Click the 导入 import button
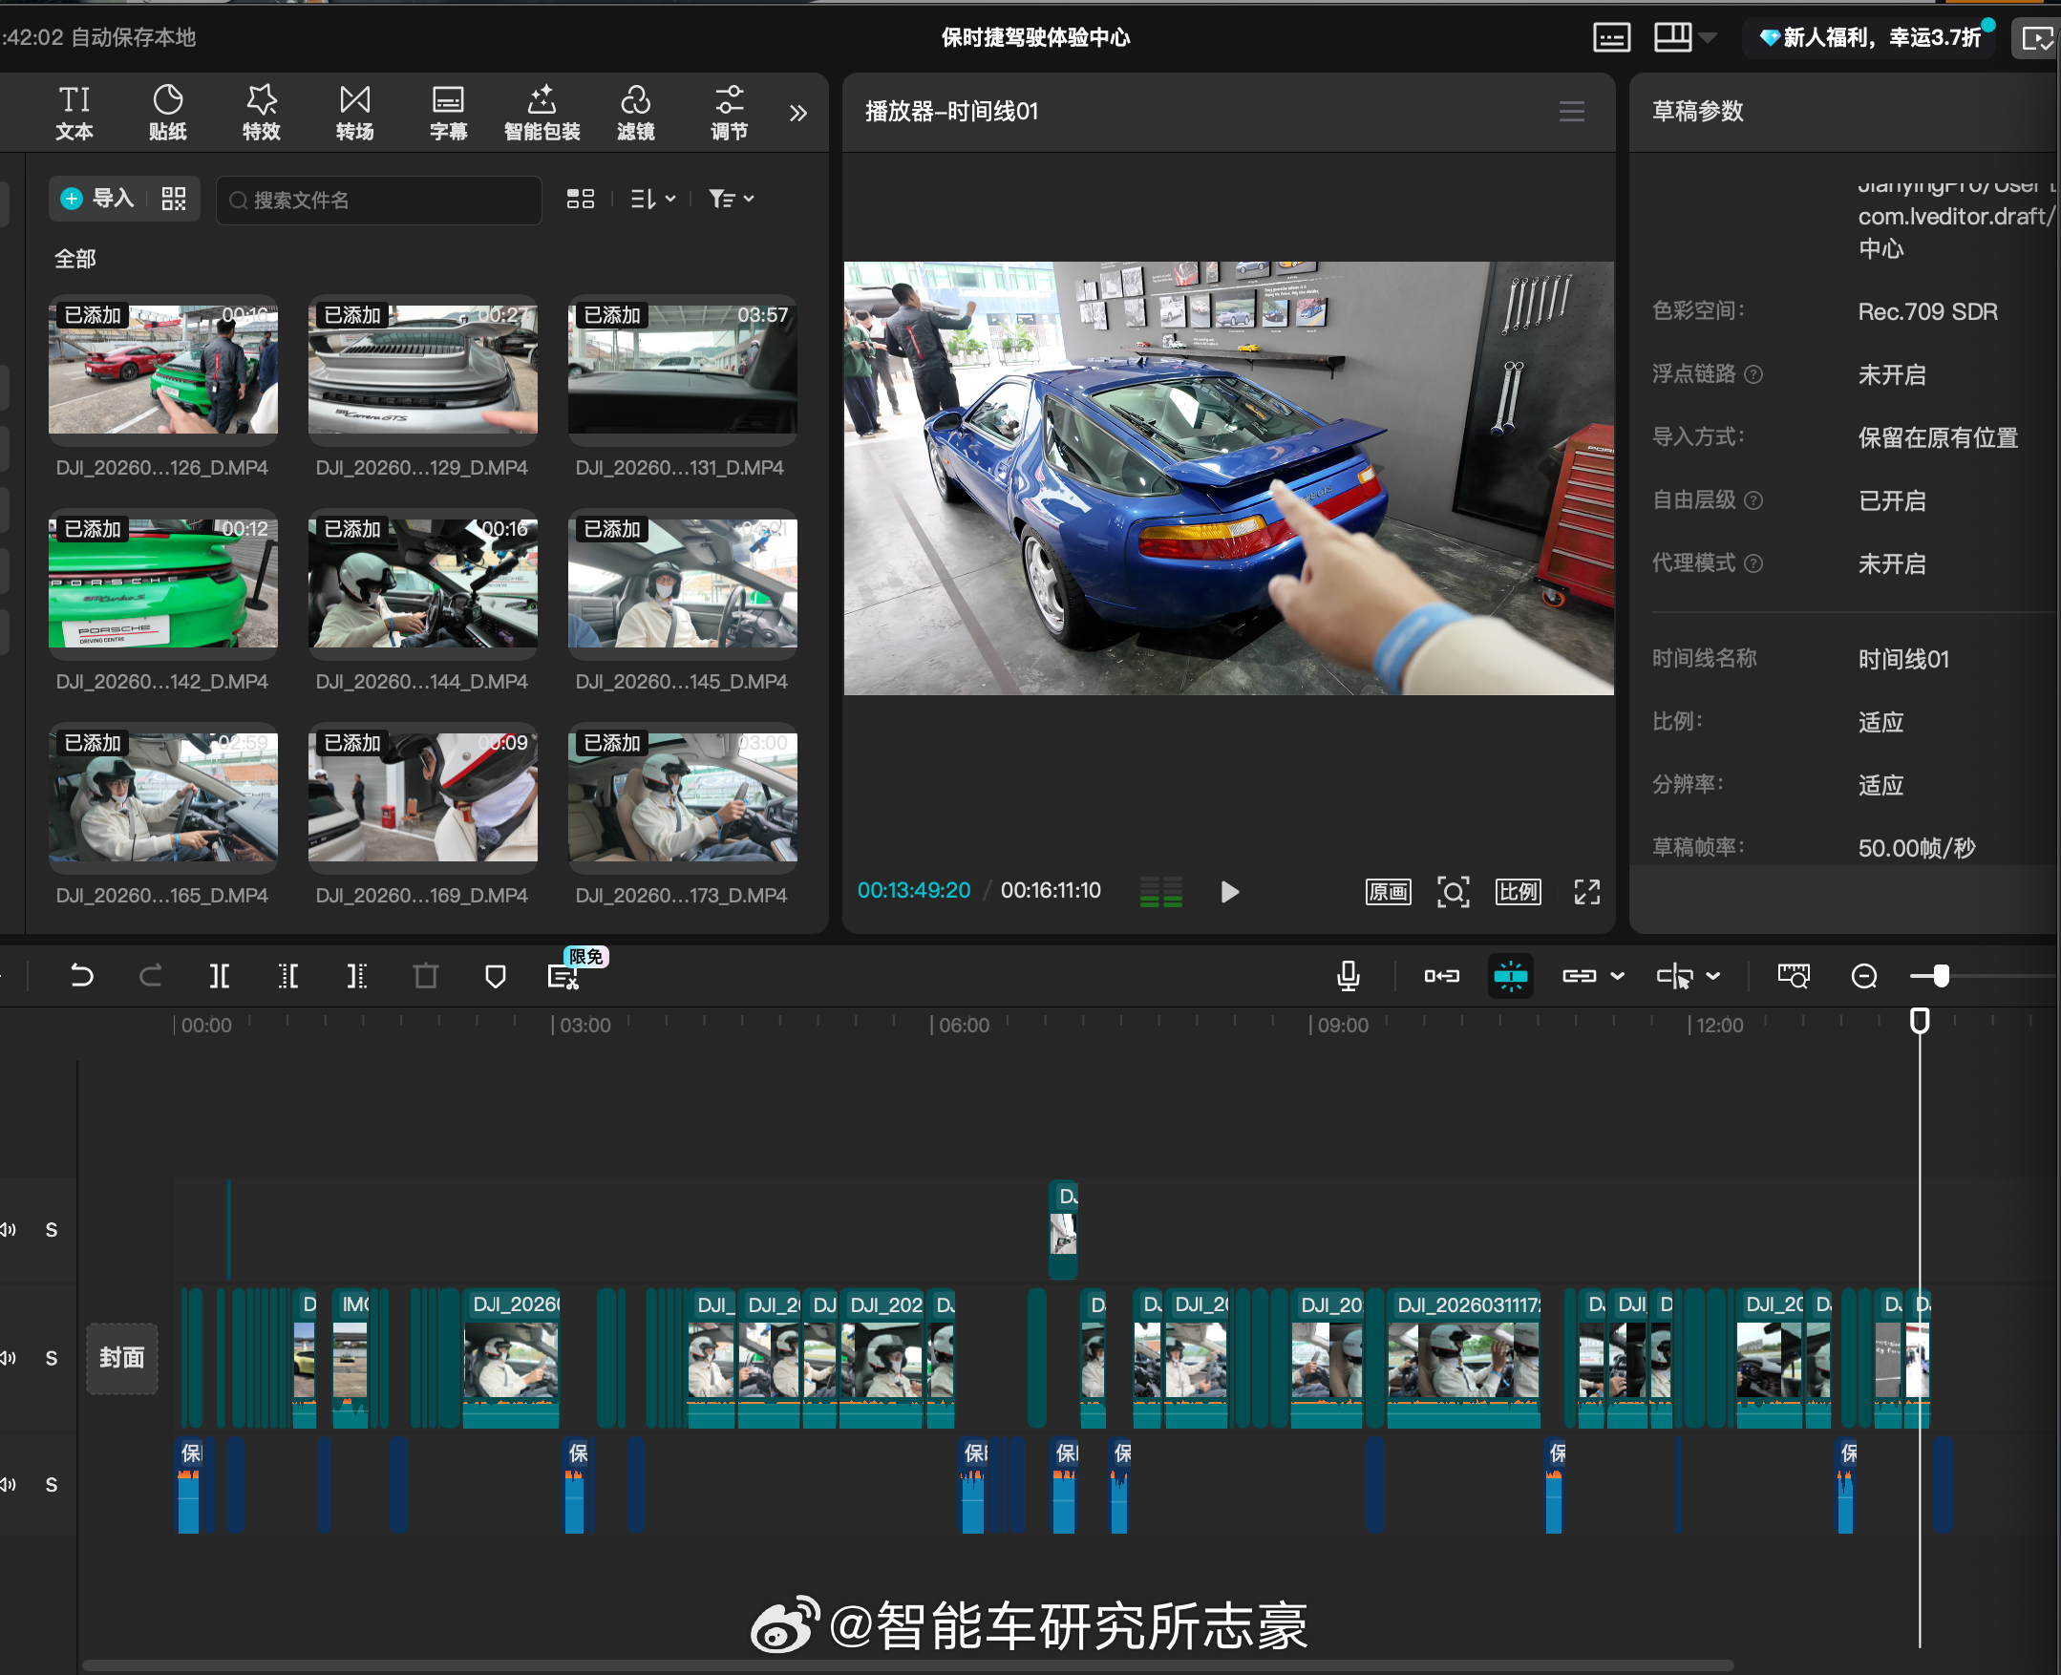The image size is (2061, 1675). coord(98,199)
